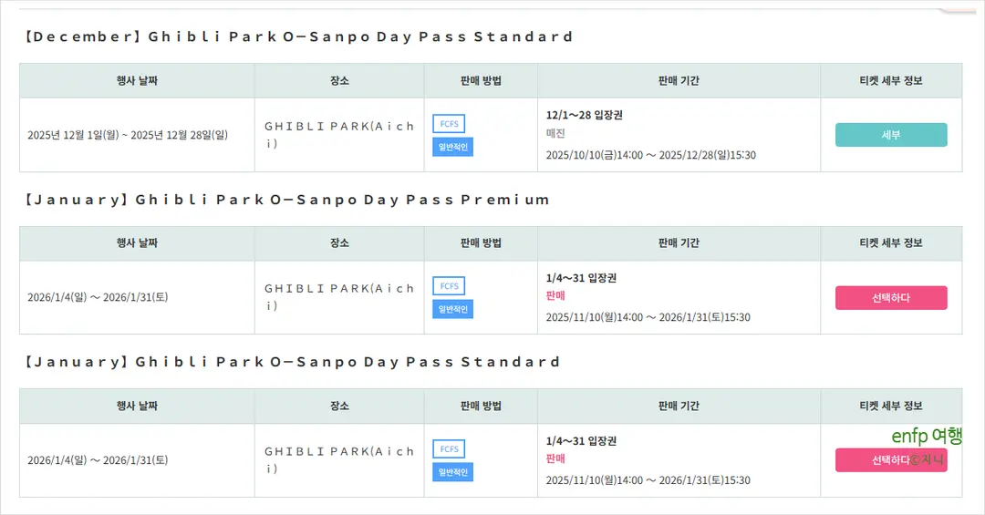Click 일반적인 badge in January Premium row
Viewport: 985px width, 515px height.
pos(453,309)
